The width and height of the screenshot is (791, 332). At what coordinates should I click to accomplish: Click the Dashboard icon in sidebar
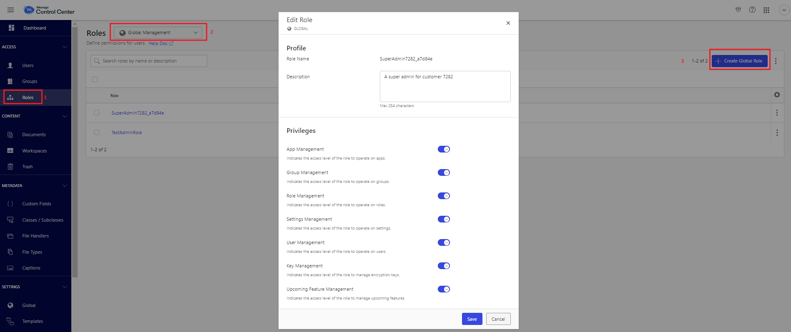12,28
